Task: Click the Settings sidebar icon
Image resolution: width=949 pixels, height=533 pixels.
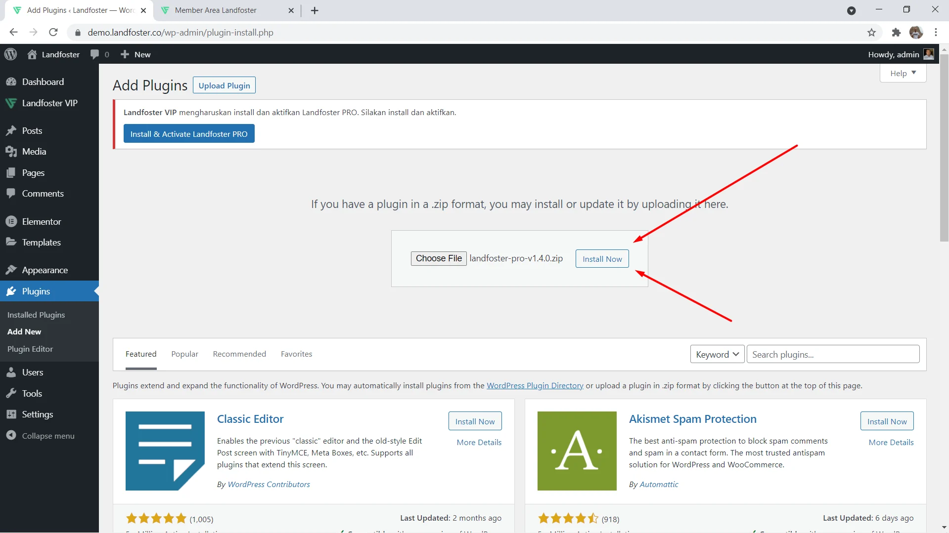Action: tap(11, 414)
